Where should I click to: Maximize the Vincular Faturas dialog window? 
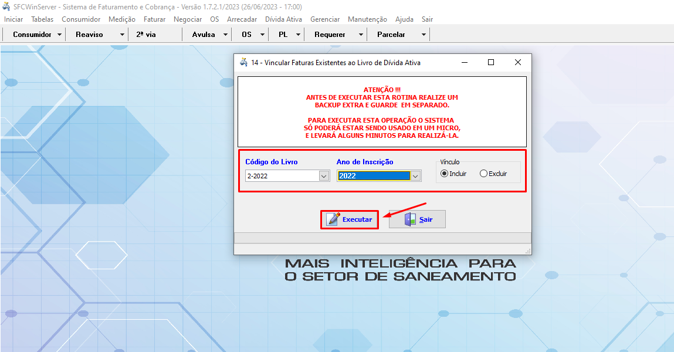491,63
